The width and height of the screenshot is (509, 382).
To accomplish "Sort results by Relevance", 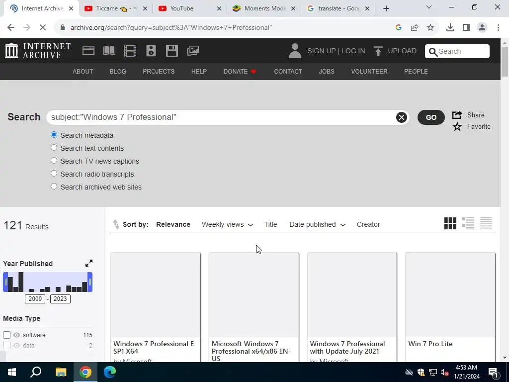I will tap(173, 224).
